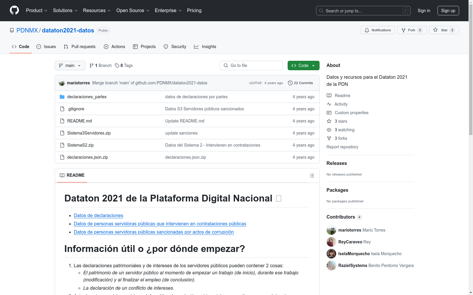This screenshot has height=295, width=473.
Task: Click the Readme book icon in About
Action: (329, 96)
